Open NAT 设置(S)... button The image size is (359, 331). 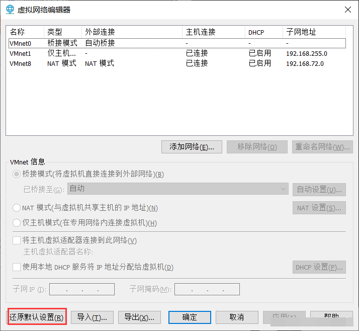[x=319, y=208]
